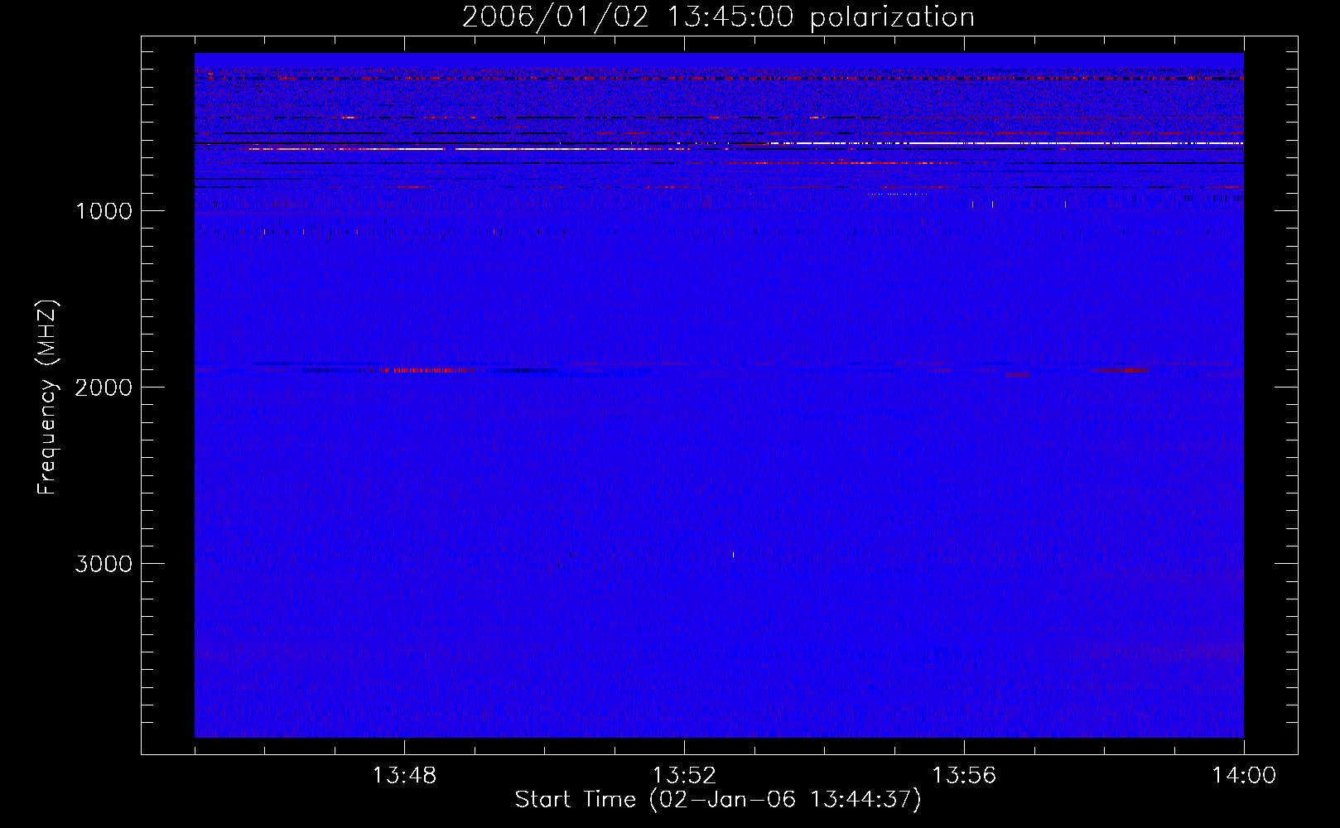This screenshot has height=828, width=1340.
Task: Click the 13:52 time tick label
Action: (x=684, y=776)
